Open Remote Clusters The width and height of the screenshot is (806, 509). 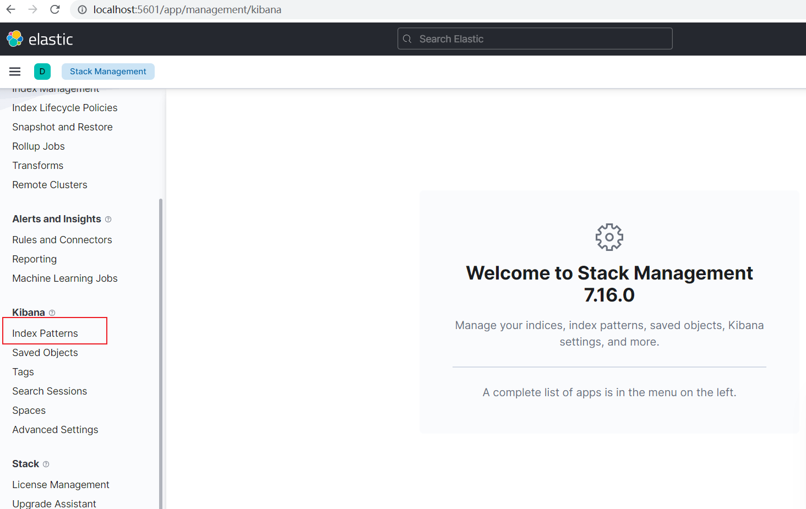click(50, 185)
